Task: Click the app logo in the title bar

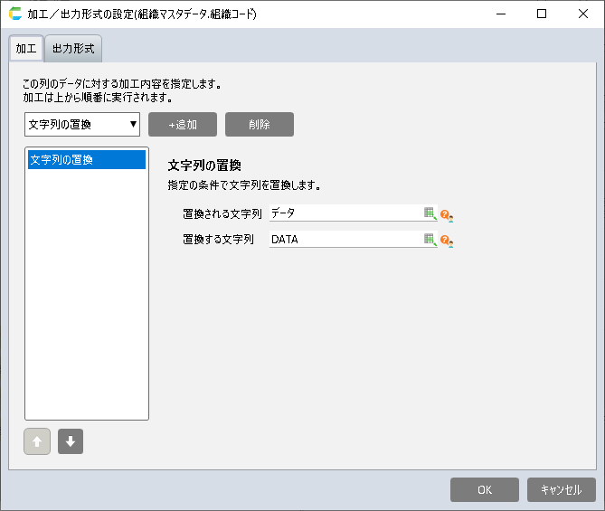Action: [14, 14]
